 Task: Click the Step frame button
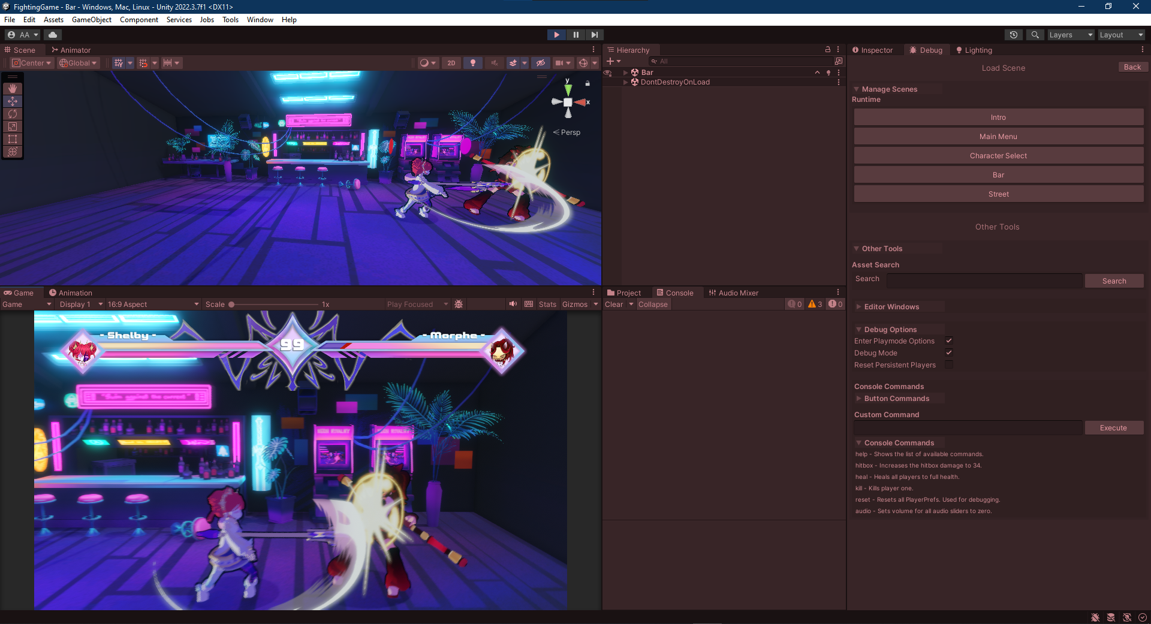594,35
